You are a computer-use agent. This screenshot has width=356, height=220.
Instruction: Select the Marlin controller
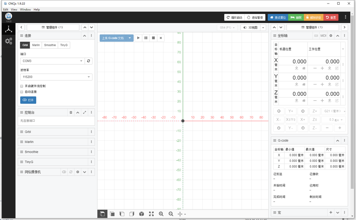click(x=36, y=45)
